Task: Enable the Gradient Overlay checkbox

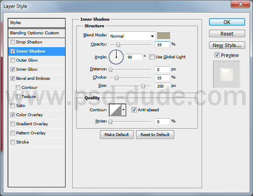Action: 12,124
